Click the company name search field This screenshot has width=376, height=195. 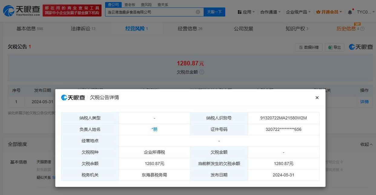click(150, 12)
